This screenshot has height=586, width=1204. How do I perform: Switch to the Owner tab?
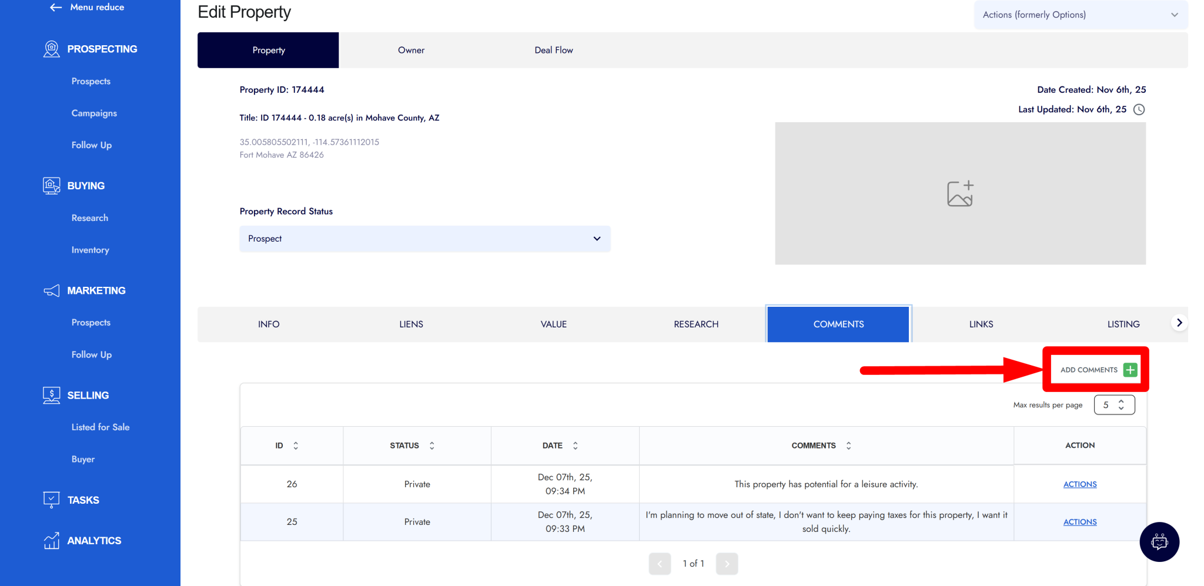411,50
